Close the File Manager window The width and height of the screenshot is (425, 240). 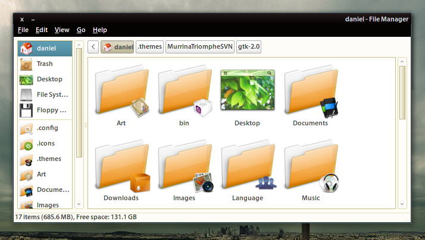coord(22,20)
